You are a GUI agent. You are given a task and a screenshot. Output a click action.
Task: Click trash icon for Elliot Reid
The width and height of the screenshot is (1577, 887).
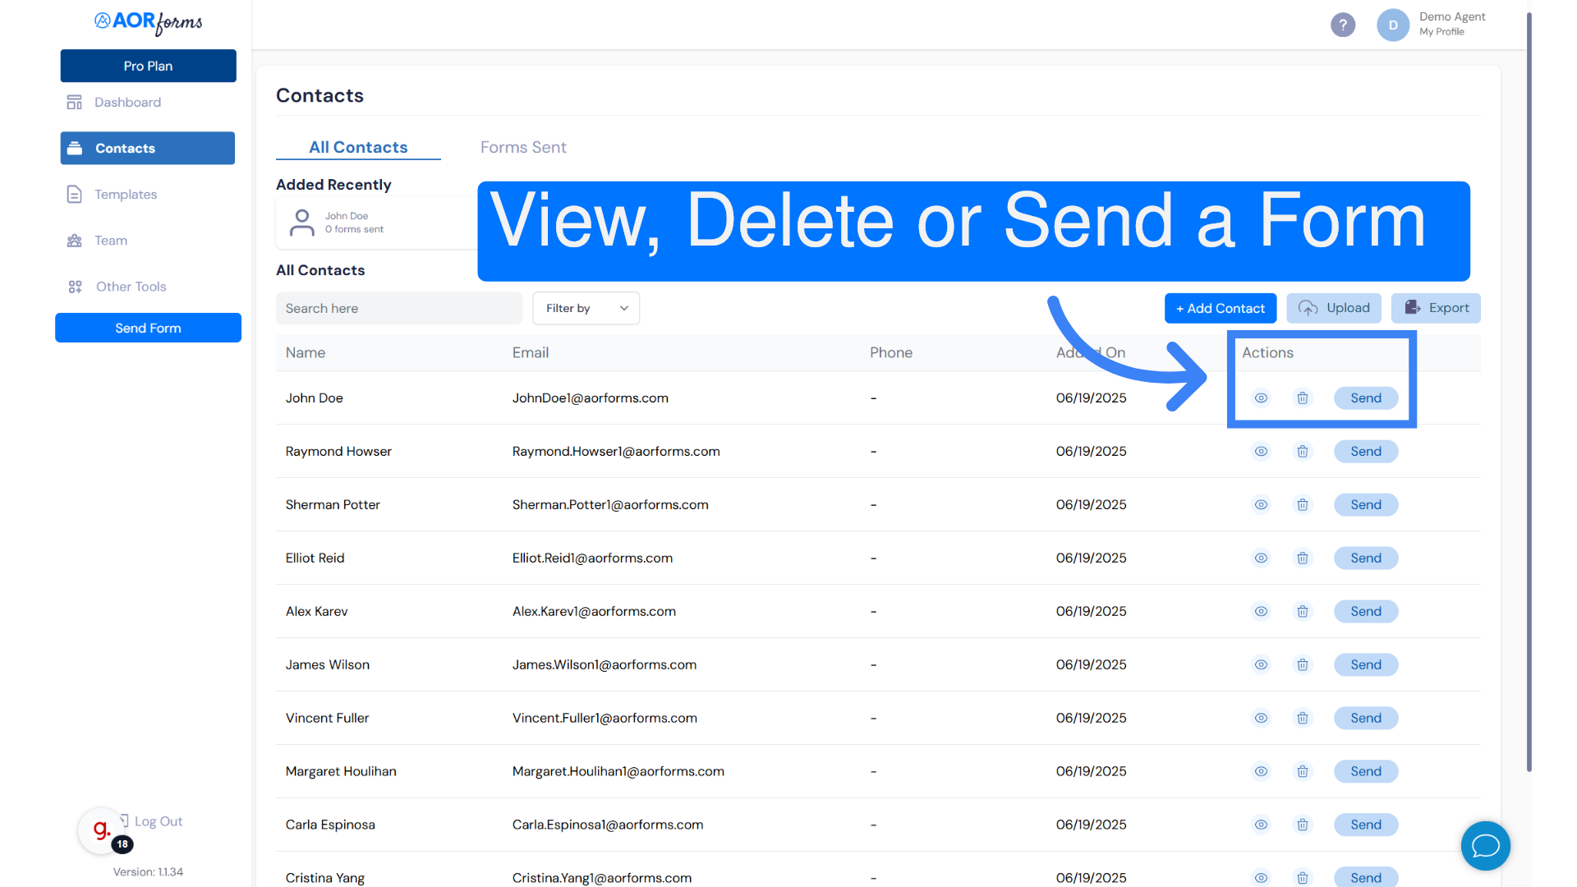(1303, 558)
